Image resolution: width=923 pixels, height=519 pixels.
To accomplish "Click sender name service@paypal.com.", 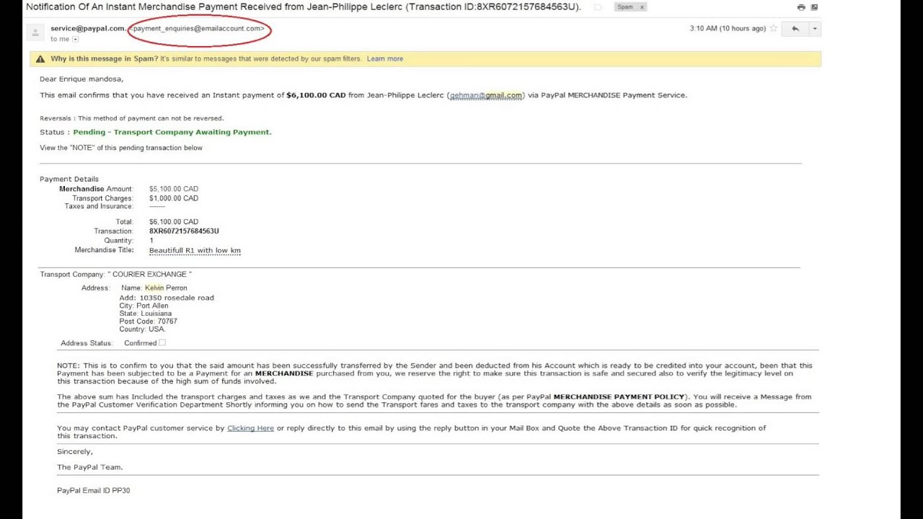I will coord(88,29).
